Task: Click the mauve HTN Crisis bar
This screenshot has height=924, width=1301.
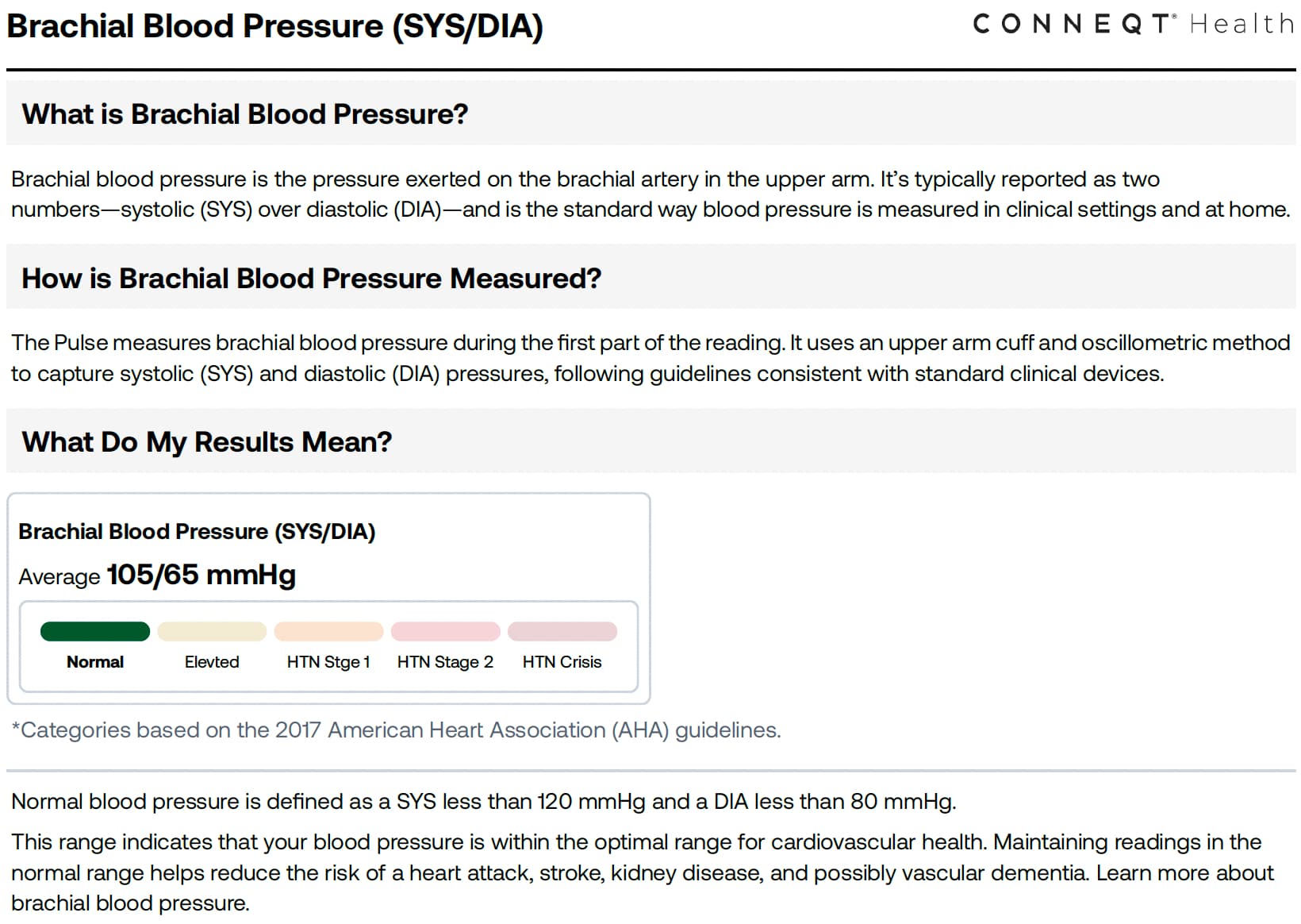Action: point(562,631)
